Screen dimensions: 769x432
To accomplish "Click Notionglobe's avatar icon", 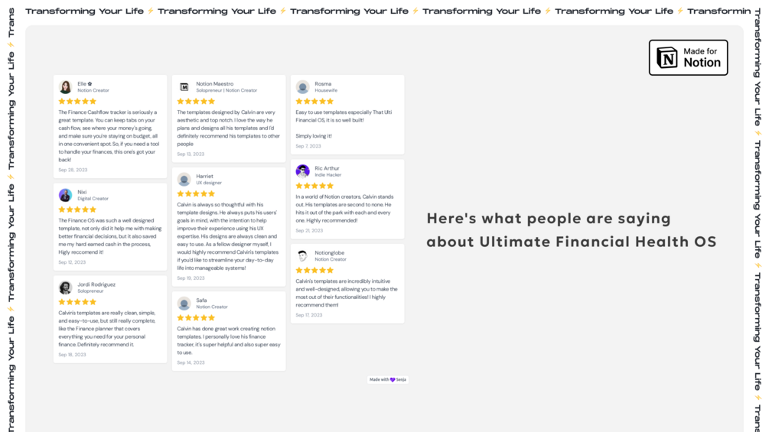I will 302,255.
